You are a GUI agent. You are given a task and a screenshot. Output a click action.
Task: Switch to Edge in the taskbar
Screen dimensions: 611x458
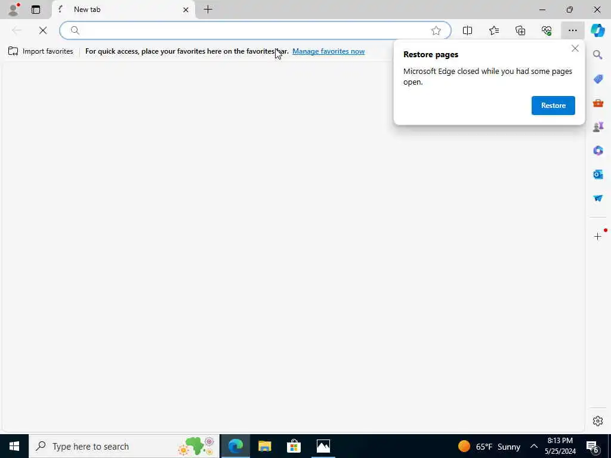pyautogui.click(x=235, y=446)
